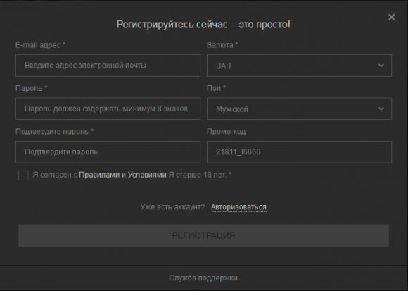Close the registration dialog with the X icon
This screenshot has width=408, height=291.
click(391, 17)
